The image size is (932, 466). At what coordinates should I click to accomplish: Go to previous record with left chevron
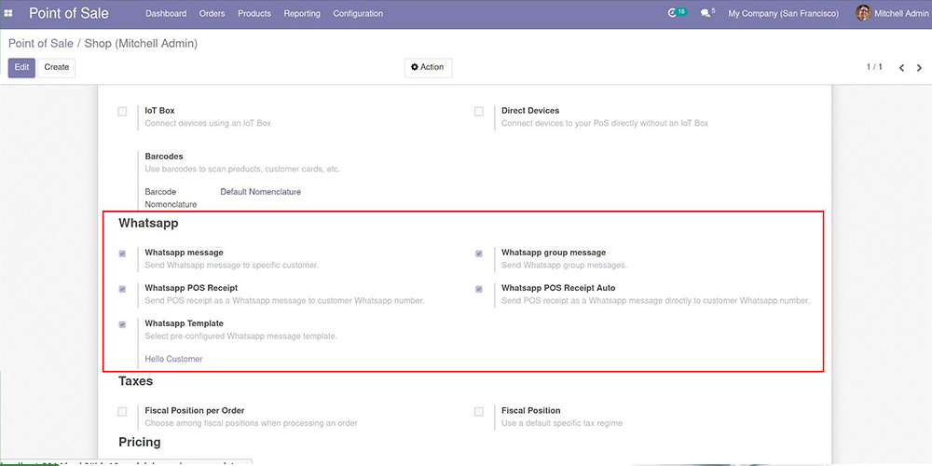coord(901,68)
